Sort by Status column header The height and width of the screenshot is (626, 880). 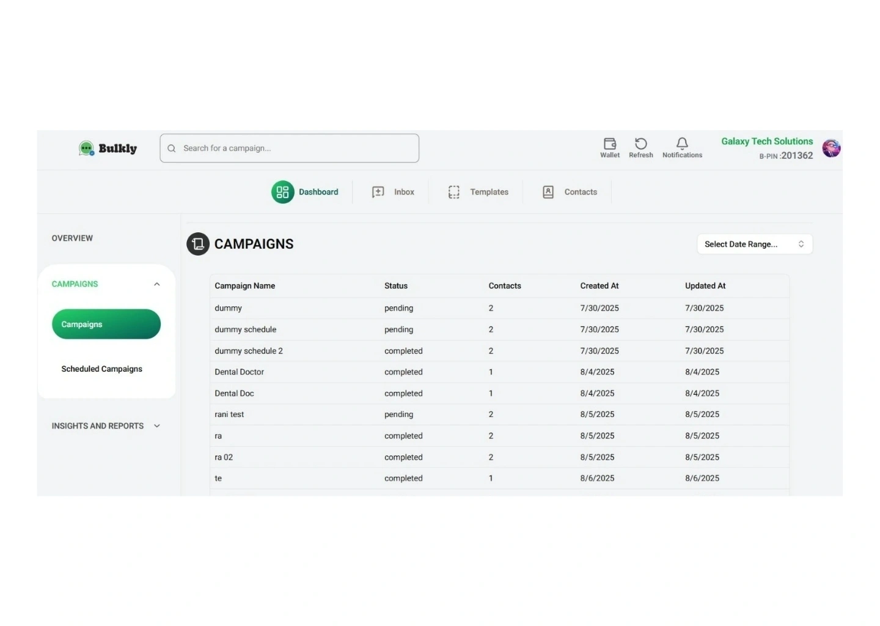pos(395,286)
